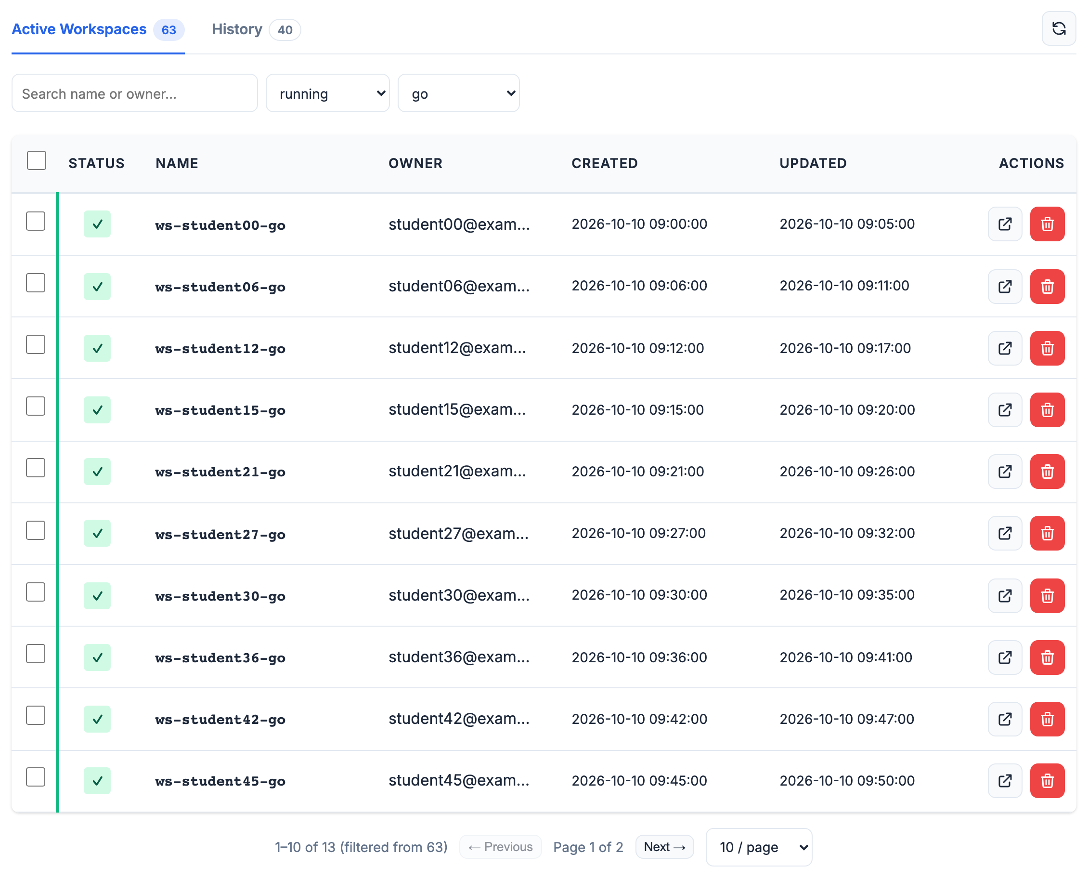
Task: Click the CREATED column header
Action: 604,164
